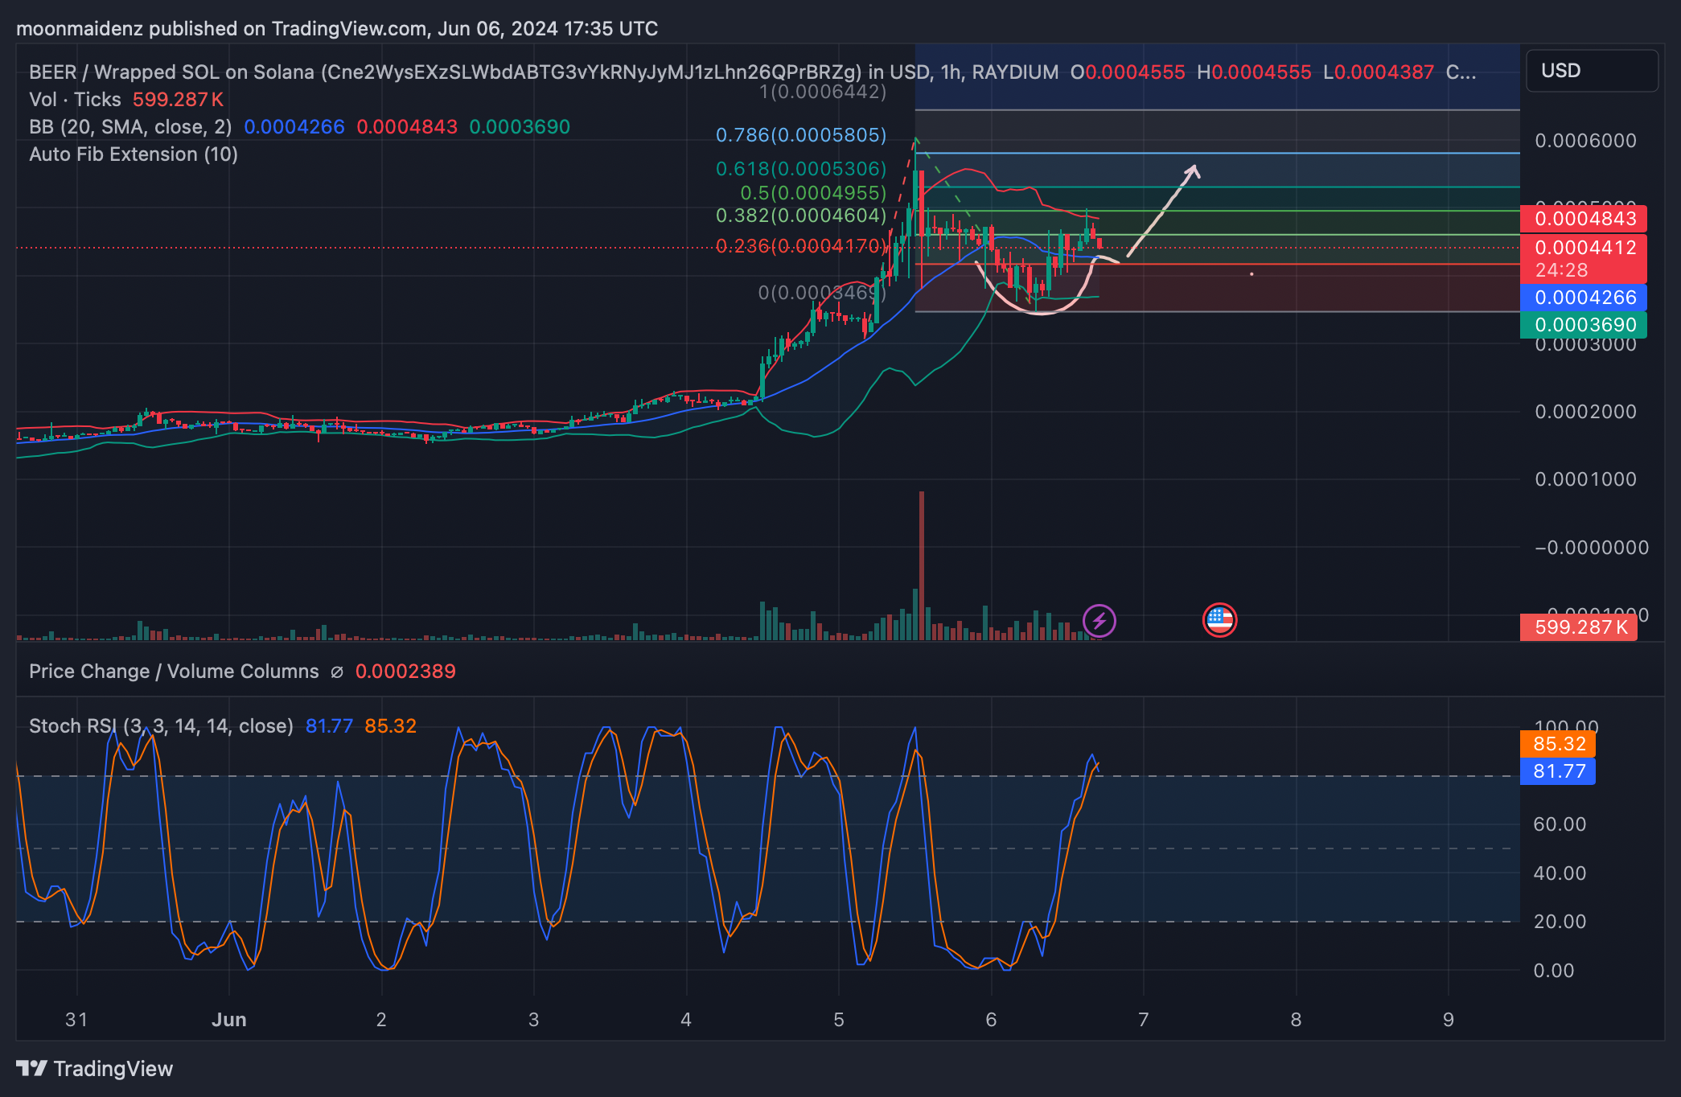Viewport: 1681px width, 1097px height.
Task: Click the Price Change / Volume Columns label
Action: click(174, 672)
